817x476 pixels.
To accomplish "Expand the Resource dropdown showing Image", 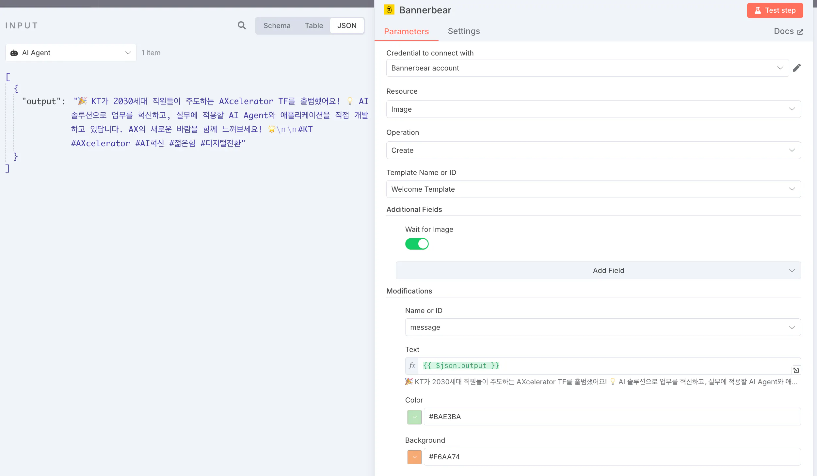I will (x=593, y=109).
